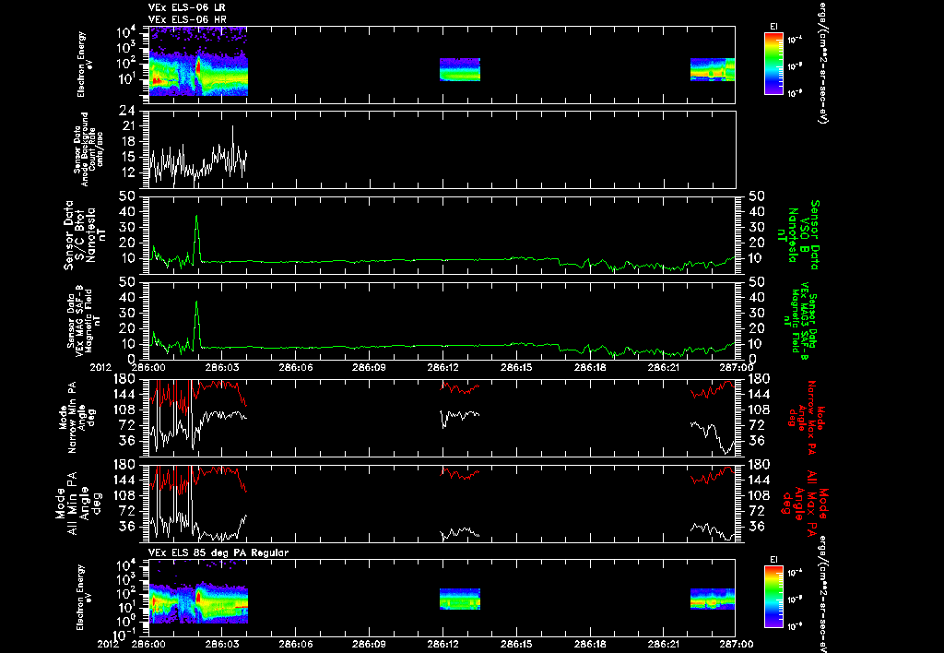Click the "El" label above the ELS-06 color bar
The height and width of the screenshot is (653, 944).
(773, 27)
